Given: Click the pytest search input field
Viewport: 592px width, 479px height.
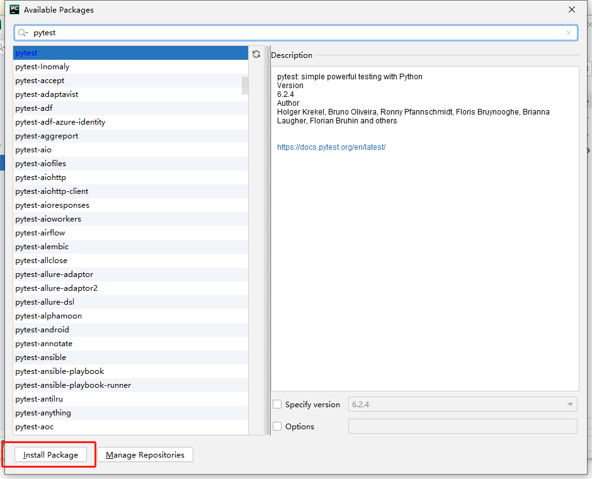Looking at the screenshot, I should [x=296, y=33].
